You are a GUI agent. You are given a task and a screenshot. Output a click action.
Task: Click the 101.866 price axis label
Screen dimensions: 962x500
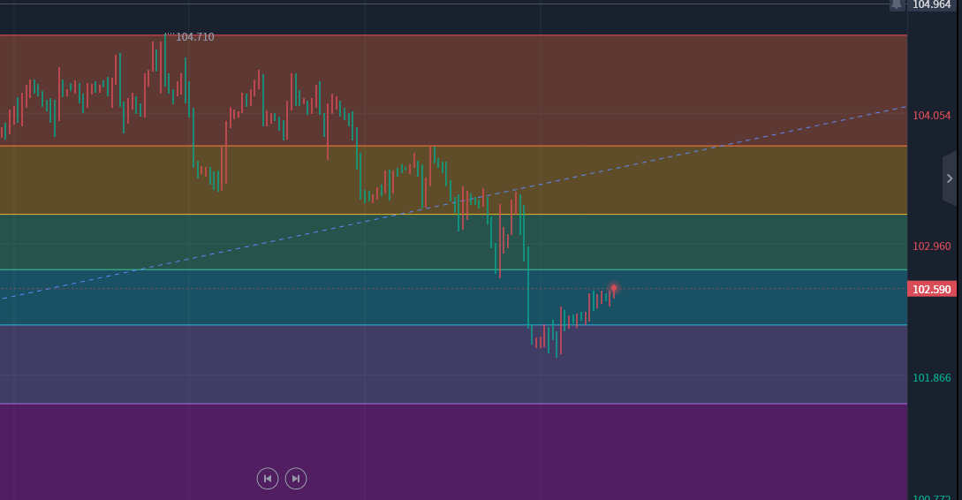(x=931, y=378)
